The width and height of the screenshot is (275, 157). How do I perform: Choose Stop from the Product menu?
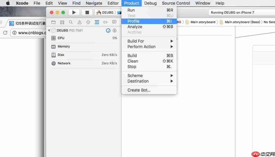[149, 67]
